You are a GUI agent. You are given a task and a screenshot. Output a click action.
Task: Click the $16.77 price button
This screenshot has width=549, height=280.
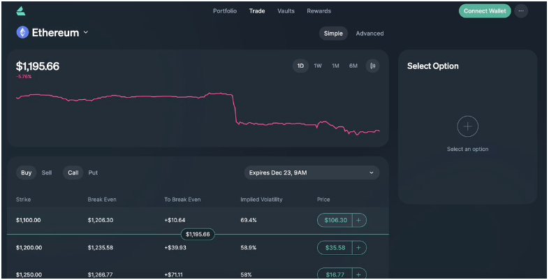coord(335,274)
